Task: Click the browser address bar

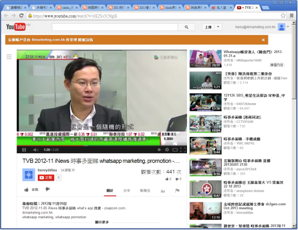Action: click(153, 16)
